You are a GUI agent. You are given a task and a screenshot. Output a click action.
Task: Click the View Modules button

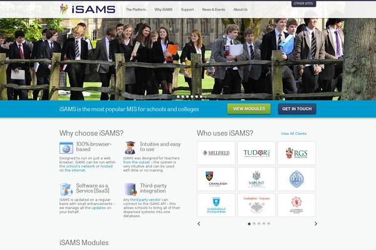click(249, 109)
